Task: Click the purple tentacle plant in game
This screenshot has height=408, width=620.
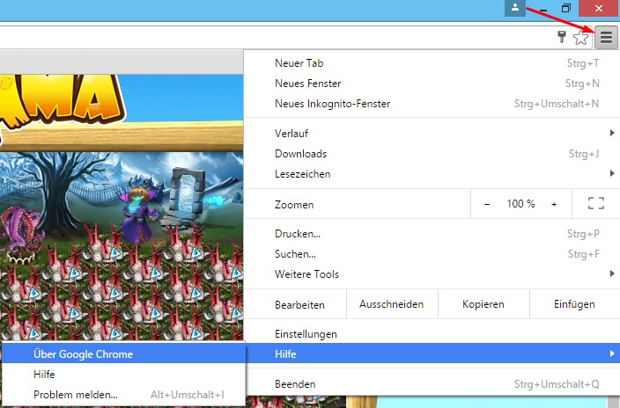Action: [x=20, y=233]
